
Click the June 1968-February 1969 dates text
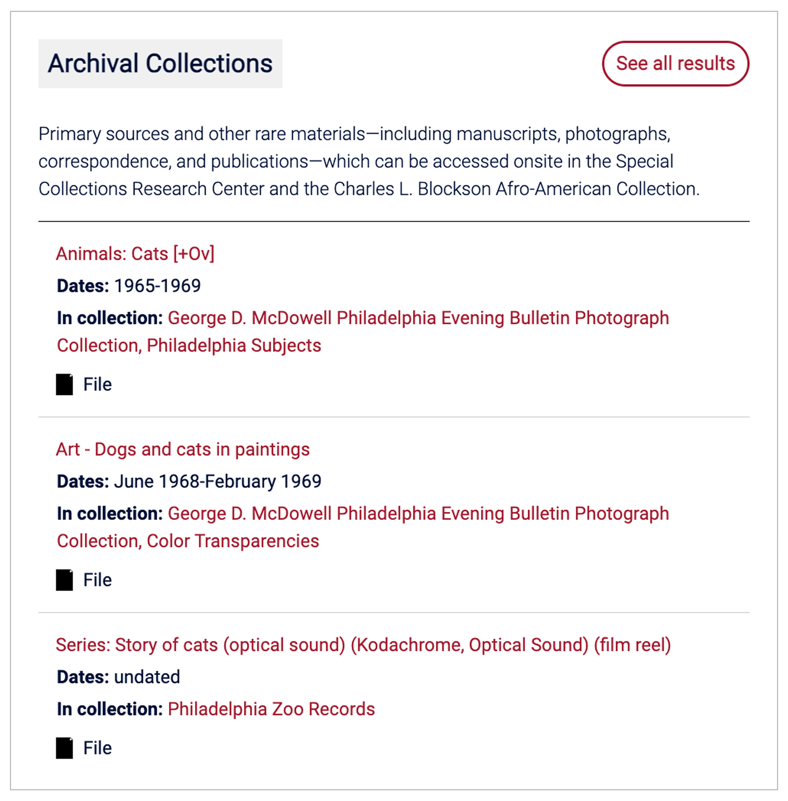pos(217,481)
